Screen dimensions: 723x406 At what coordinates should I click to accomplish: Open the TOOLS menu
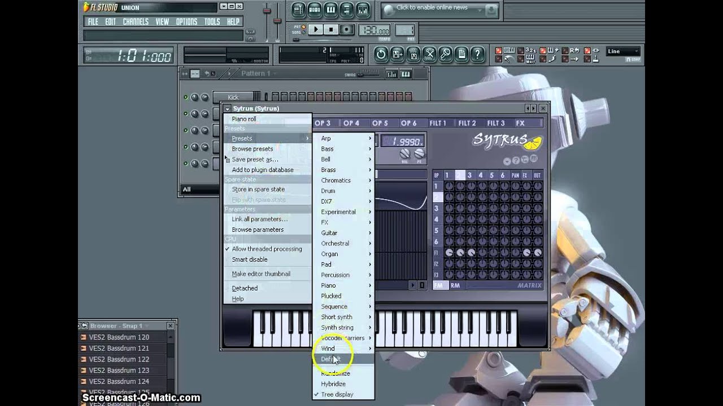pos(212,22)
